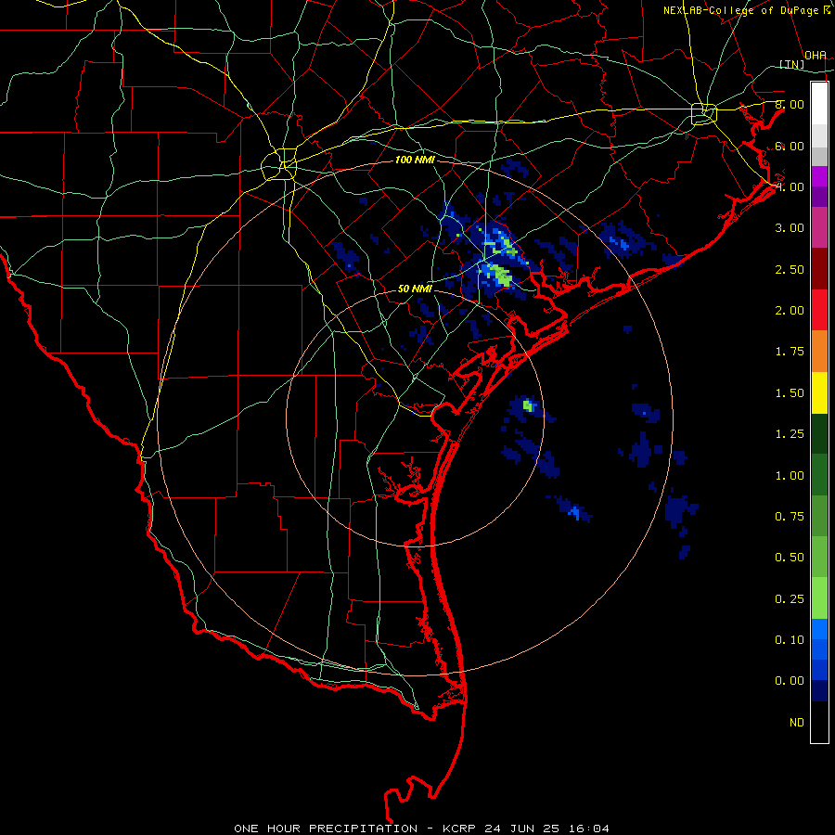Click the bright red swatch beside 2.00
This screenshot has width=835, height=835.
coord(819,310)
